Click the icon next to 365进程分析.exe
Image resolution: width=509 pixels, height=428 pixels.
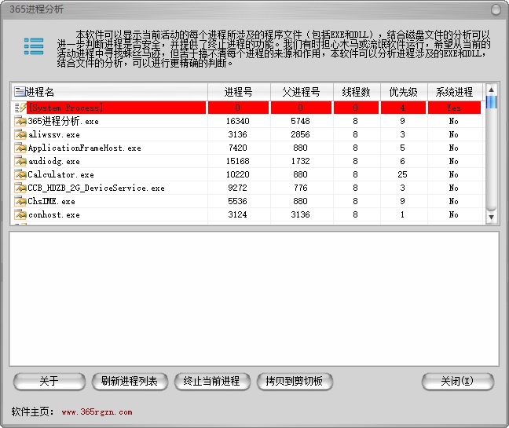(20, 121)
